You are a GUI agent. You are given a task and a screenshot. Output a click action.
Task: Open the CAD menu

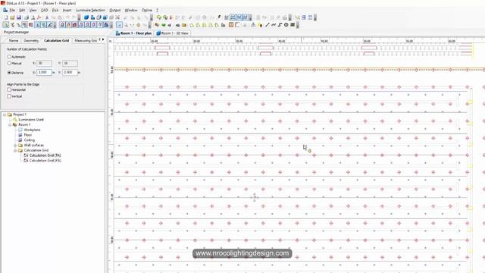point(44,10)
